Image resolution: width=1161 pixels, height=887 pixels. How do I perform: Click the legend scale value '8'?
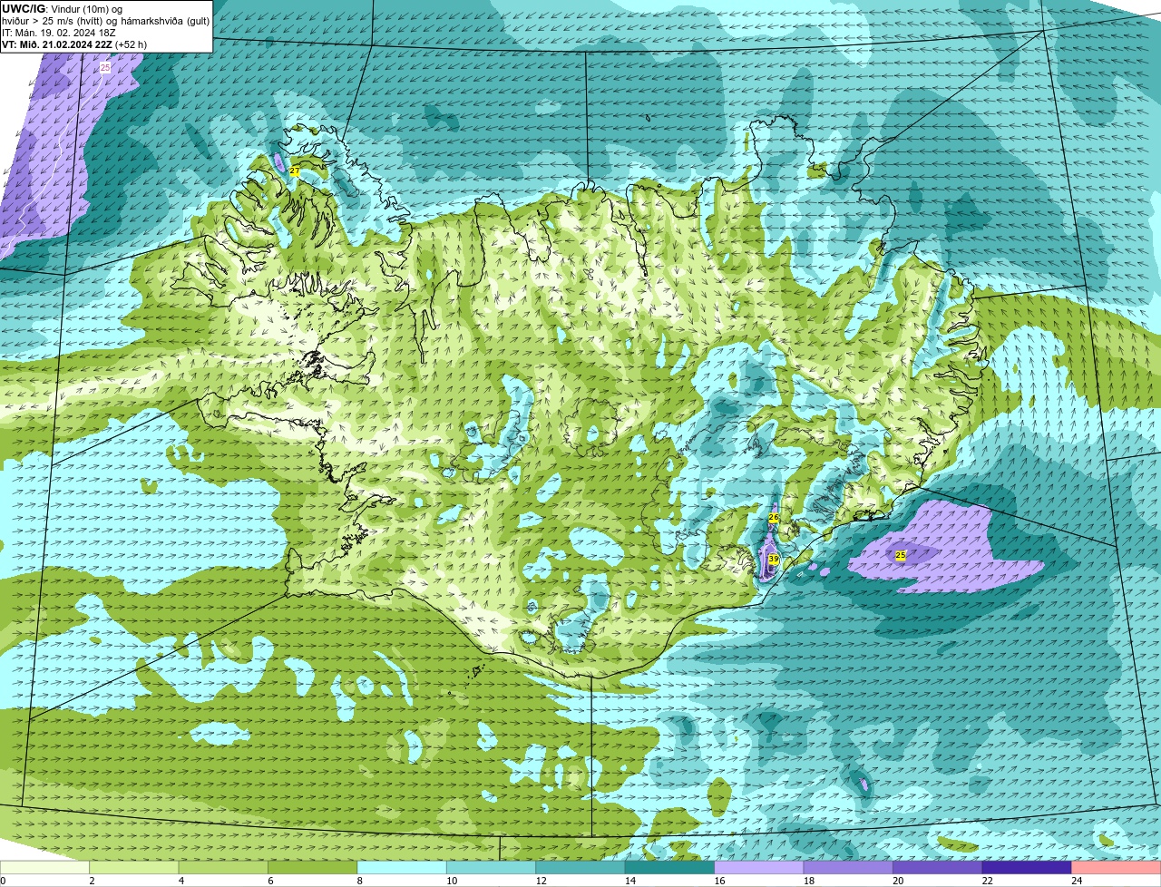click(360, 881)
